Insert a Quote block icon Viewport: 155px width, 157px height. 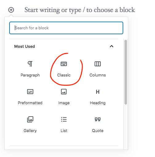[x=98, y=119]
